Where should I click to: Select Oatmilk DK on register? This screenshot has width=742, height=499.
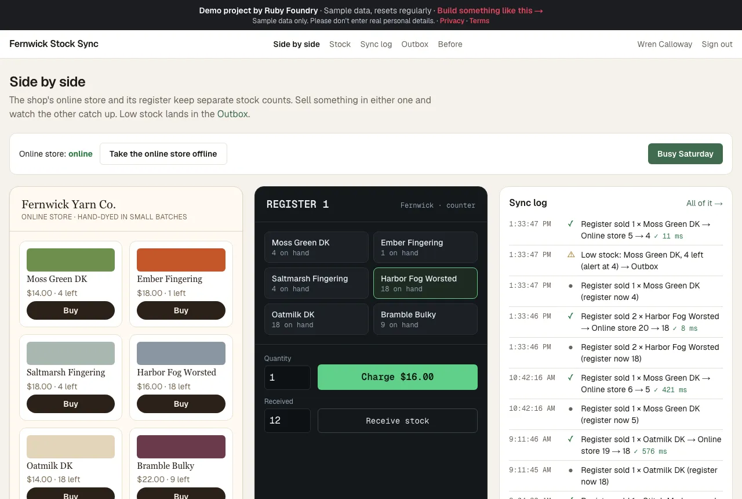pyautogui.click(x=317, y=319)
